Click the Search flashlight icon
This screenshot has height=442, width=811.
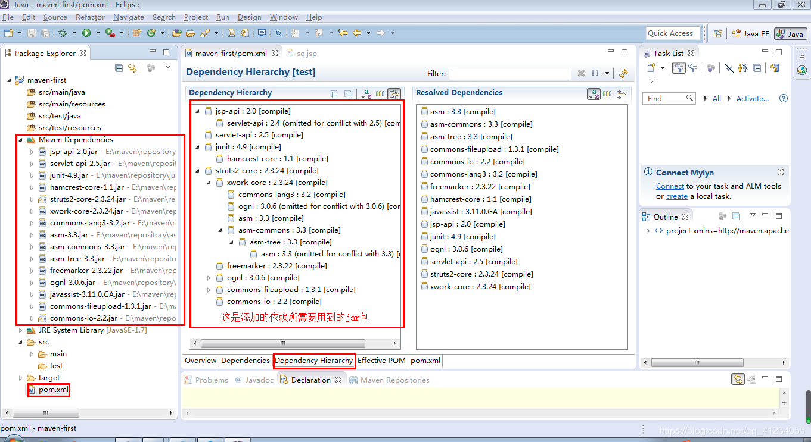204,33
